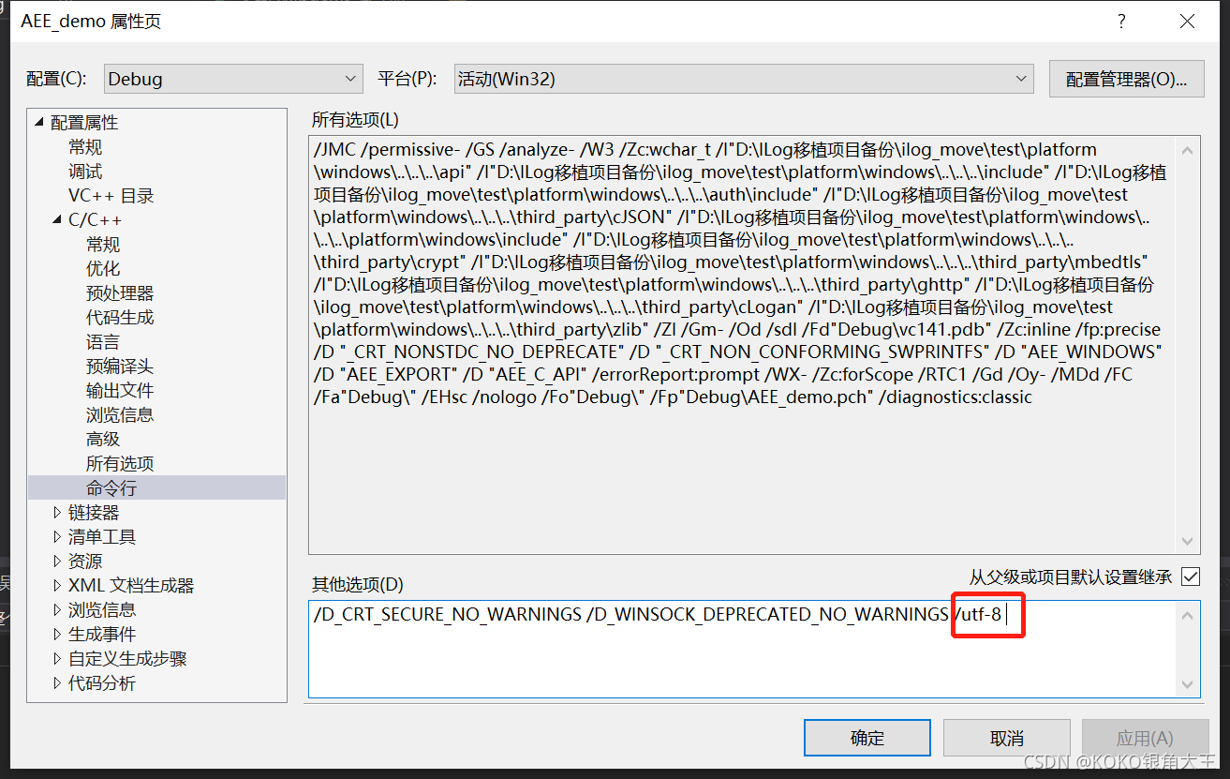Select 代码生成 tree item
Viewport: 1230px width, 779px height.
[120, 318]
